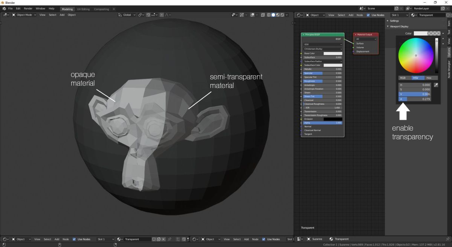Screen dimensions: 452x247
Task: Pin icon in bottom-left node editor
Action: (169, 239)
